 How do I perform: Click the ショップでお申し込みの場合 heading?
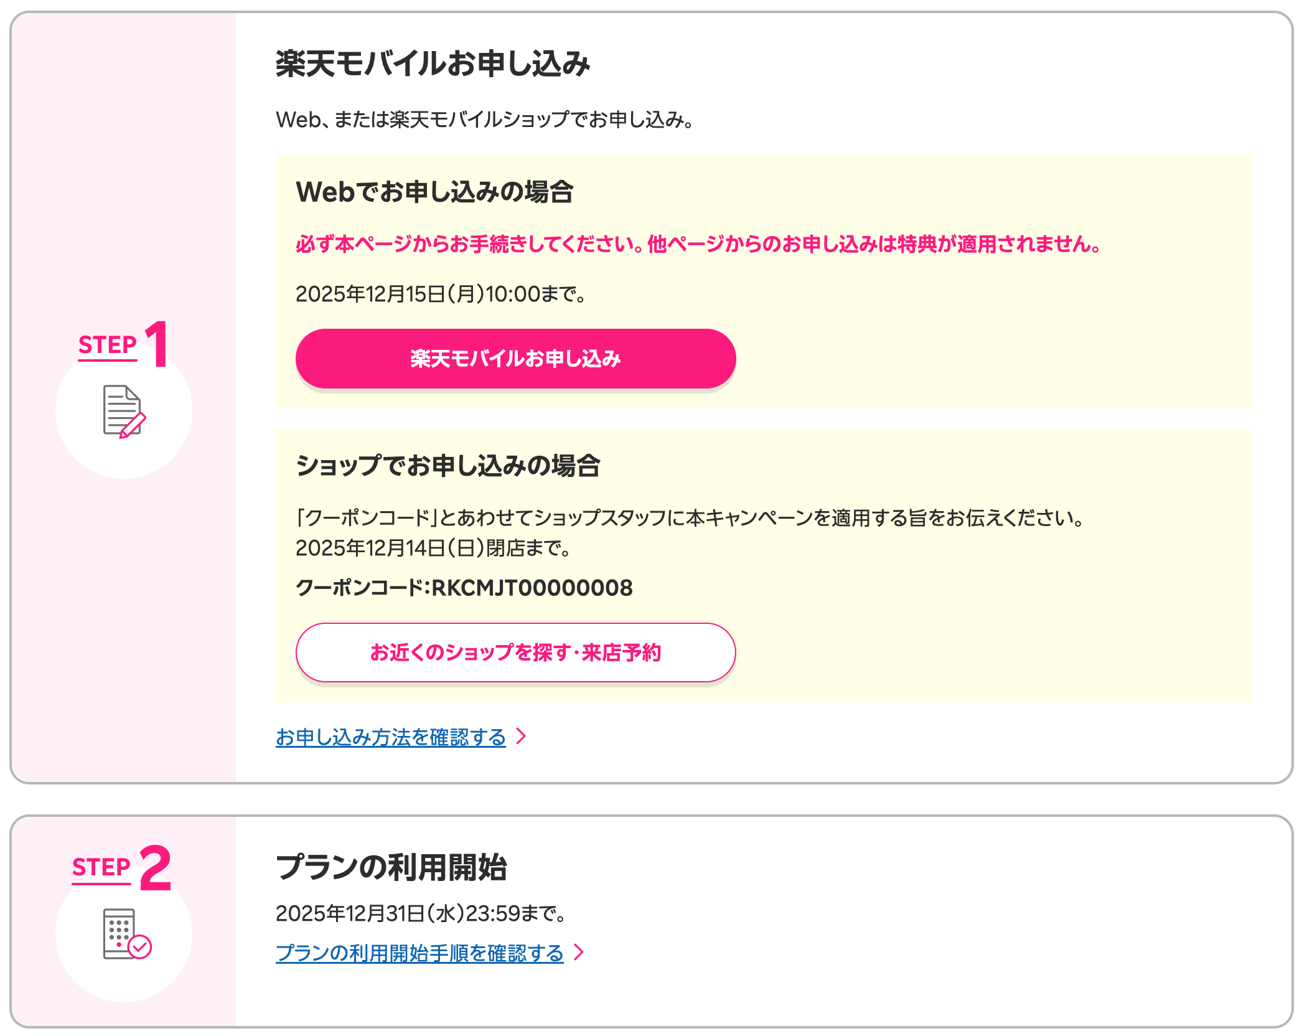[447, 466]
